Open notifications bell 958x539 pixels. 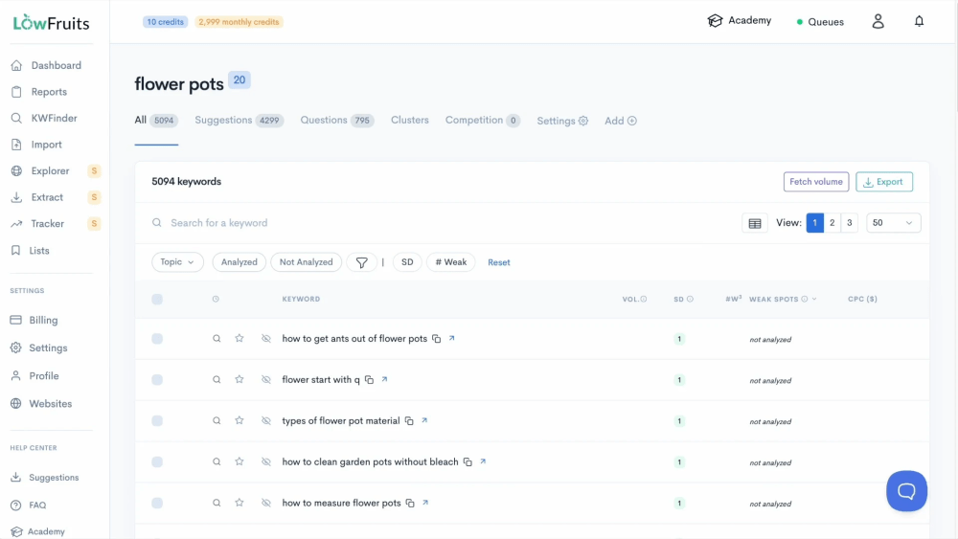point(919,21)
